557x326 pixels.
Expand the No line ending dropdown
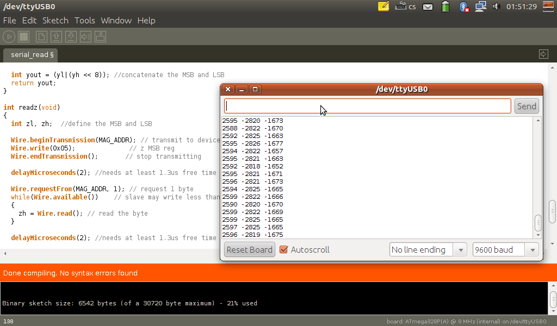[x=428, y=250]
